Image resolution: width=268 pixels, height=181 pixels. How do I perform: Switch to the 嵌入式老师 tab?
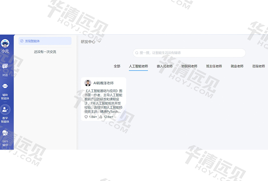click(x=165, y=66)
